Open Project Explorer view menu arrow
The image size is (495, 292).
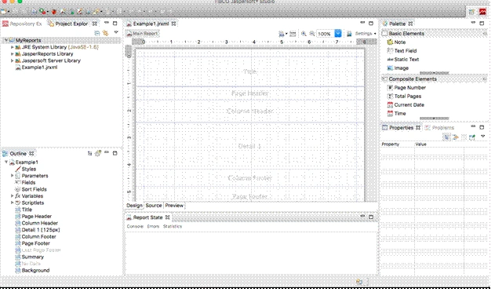coord(116,32)
